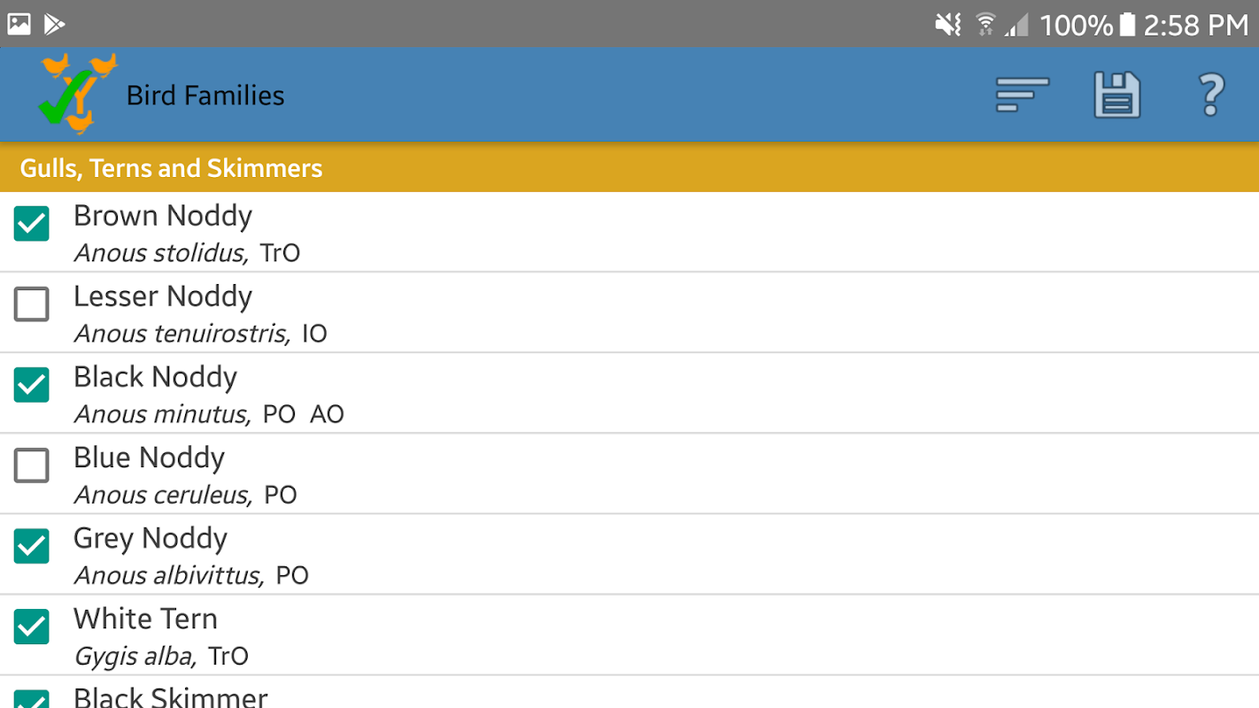
Task: Uncheck the Grey Noddy checkbox
Action: 32,546
